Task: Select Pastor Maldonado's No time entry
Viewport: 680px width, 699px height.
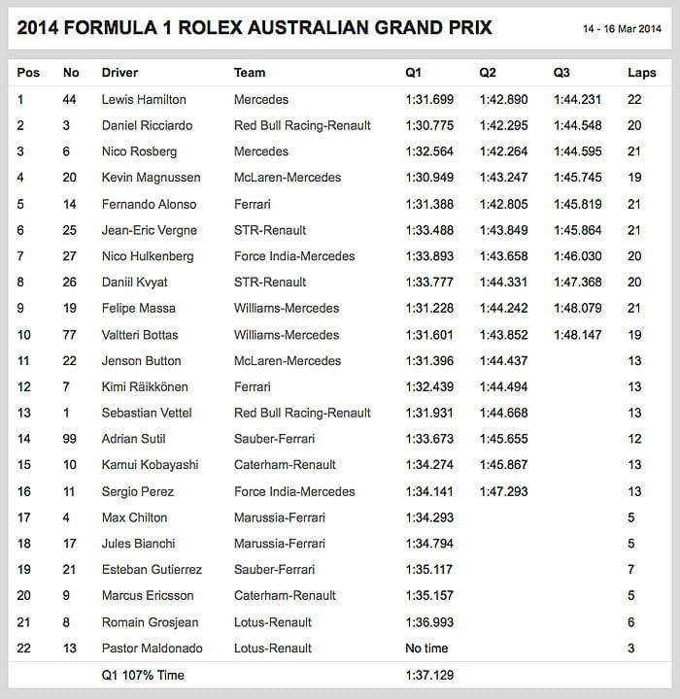Action: (426, 649)
